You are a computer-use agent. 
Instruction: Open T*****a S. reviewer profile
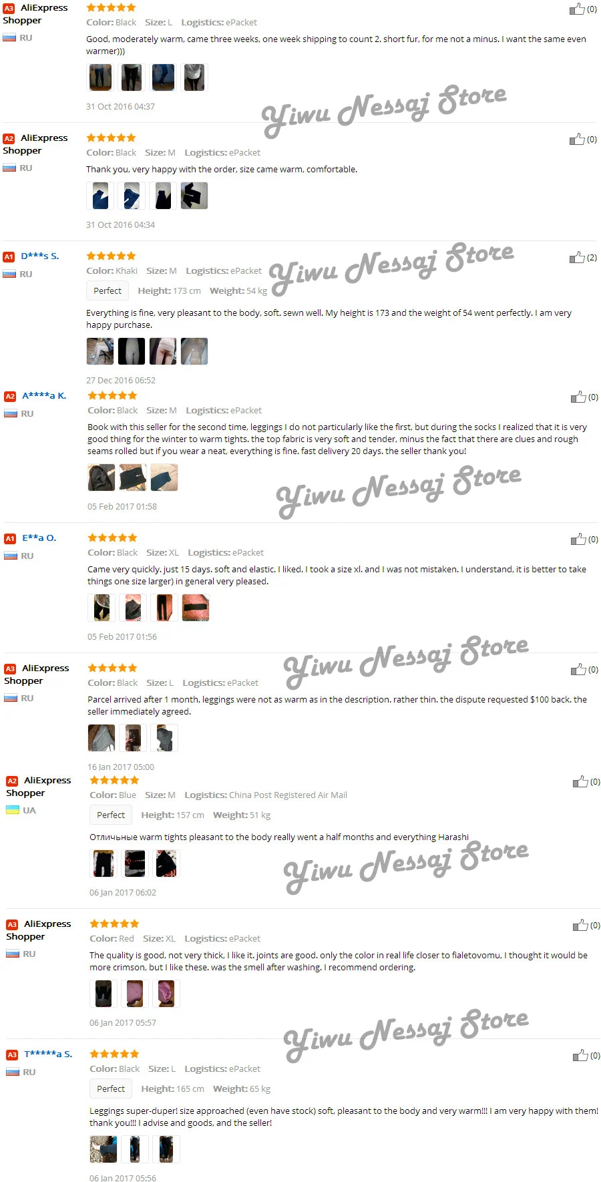(48, 1054)
